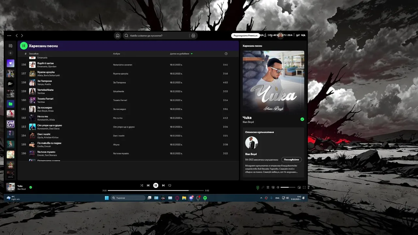This screenshot has width=418, height=235.
Task: Pause the song with center player button
Action: point(156,185)
